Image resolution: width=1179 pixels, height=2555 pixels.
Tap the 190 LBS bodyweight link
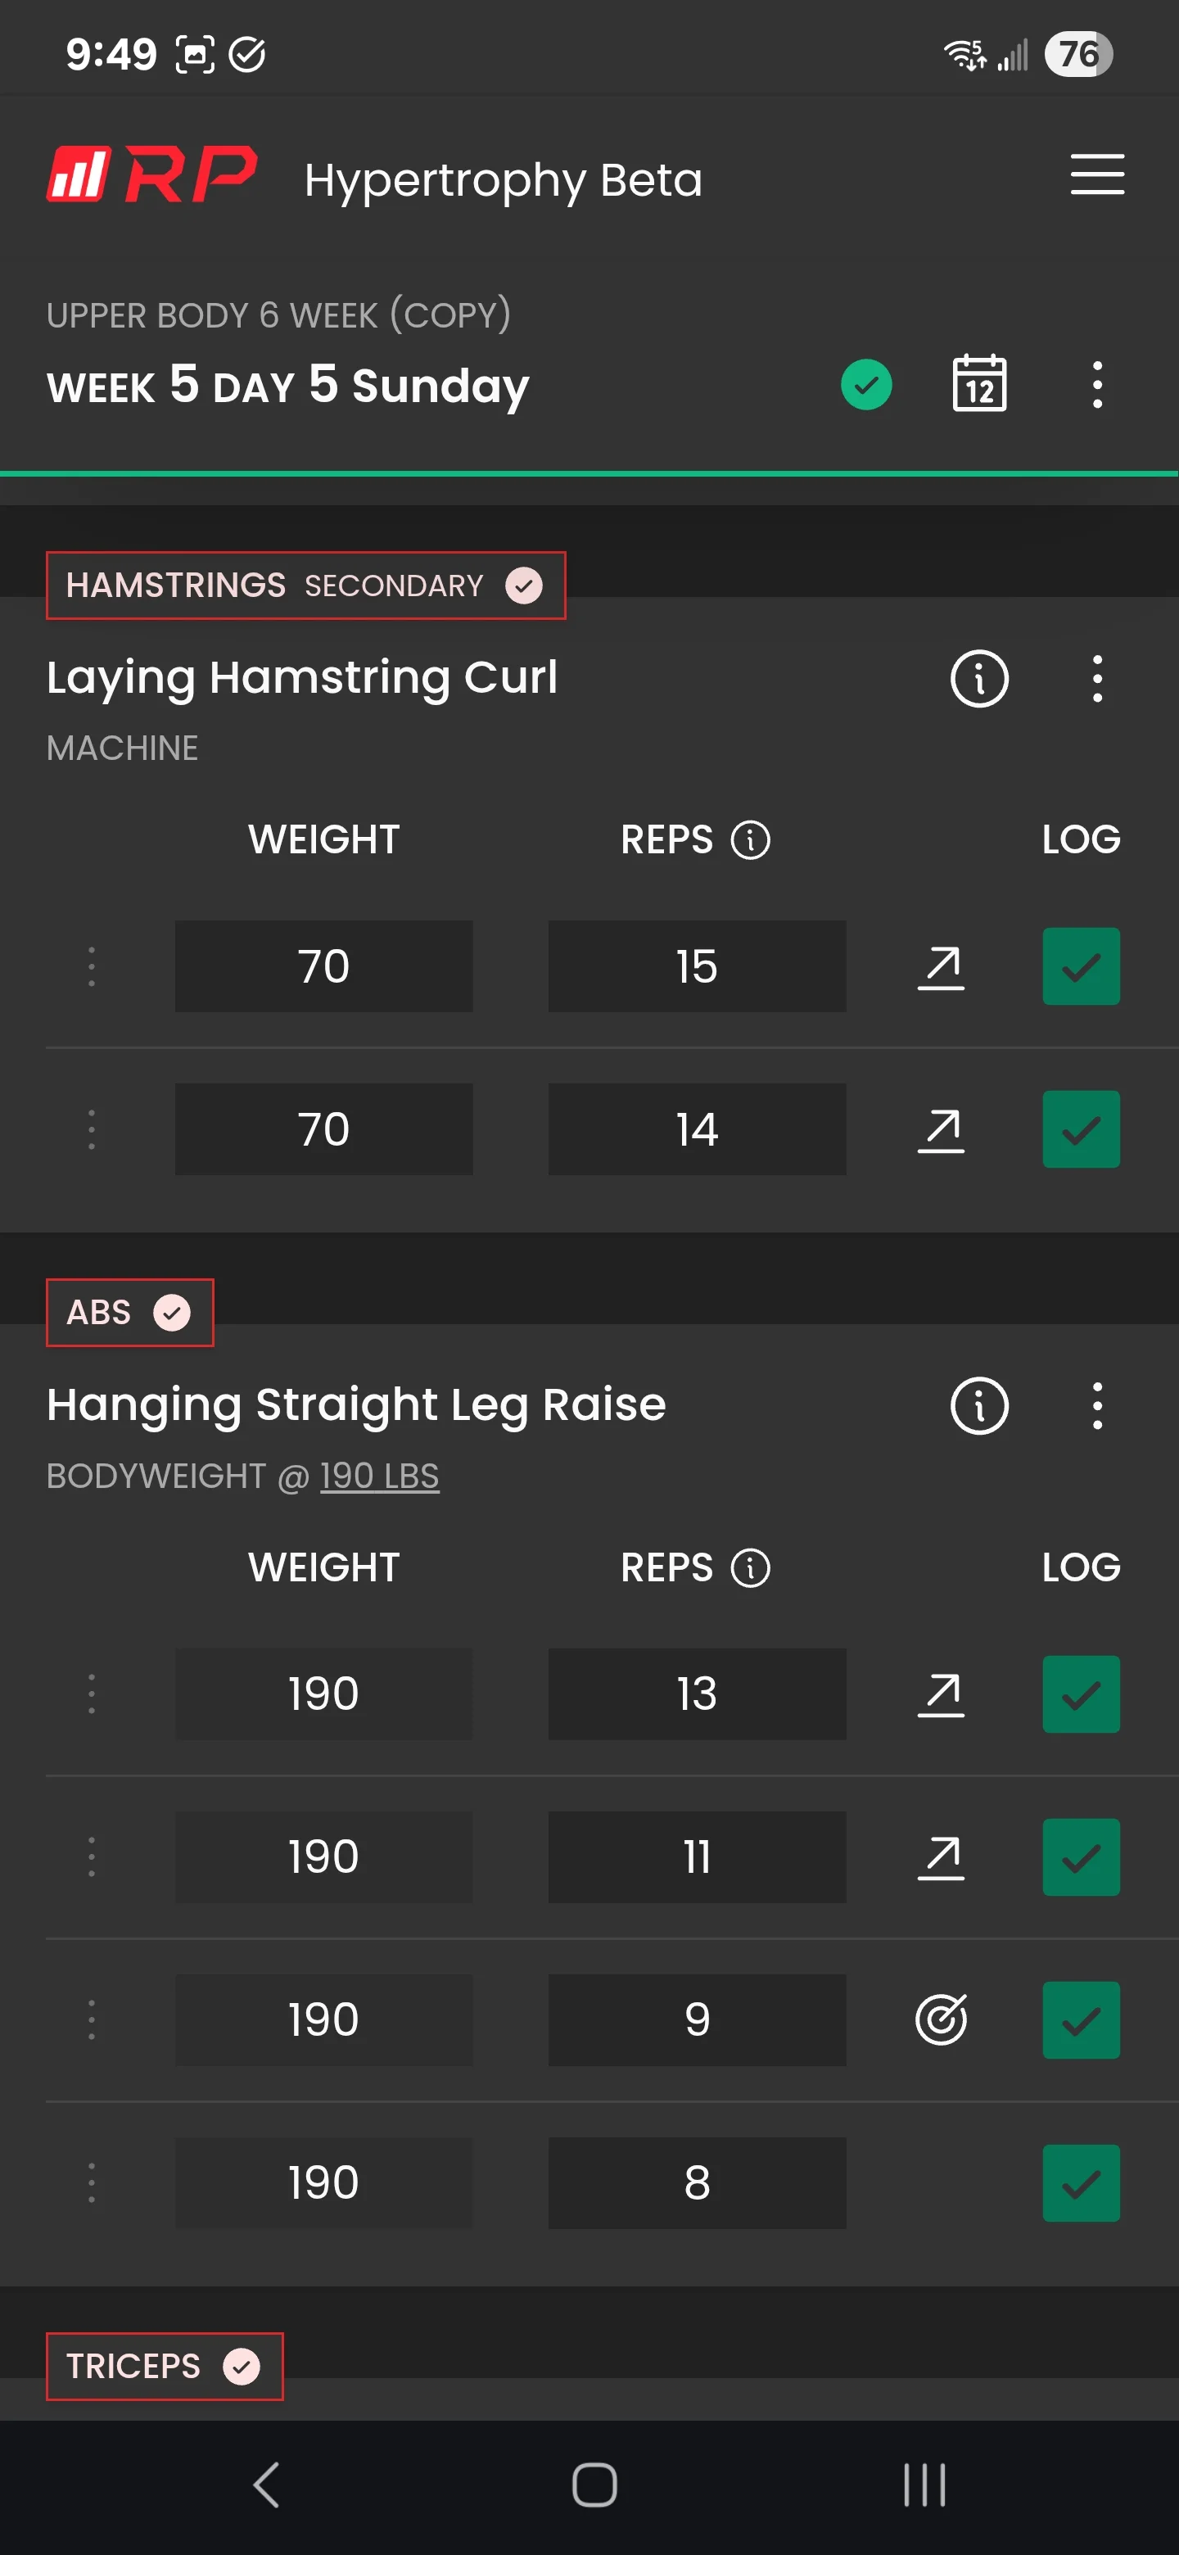coord(379,1476)
